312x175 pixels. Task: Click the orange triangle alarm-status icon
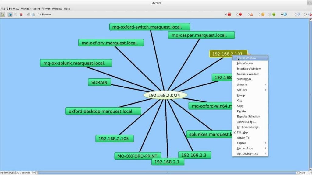(252, 14)
